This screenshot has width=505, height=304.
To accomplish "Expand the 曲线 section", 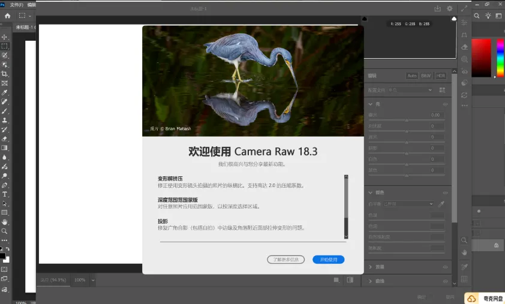I will 371,281.
